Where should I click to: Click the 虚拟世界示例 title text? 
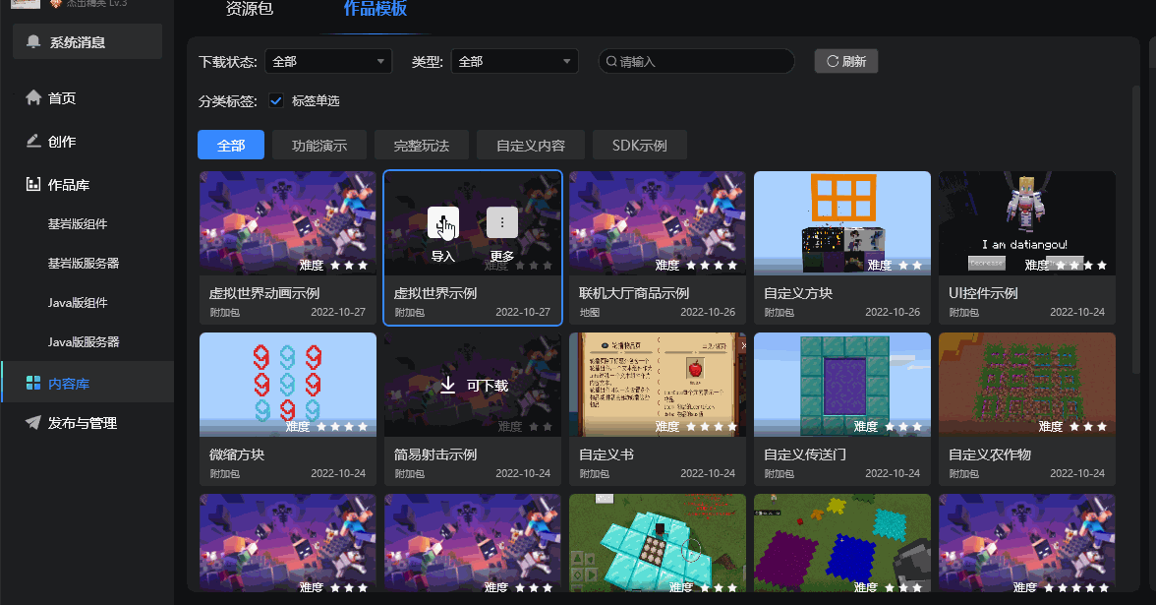click(434, 293)
